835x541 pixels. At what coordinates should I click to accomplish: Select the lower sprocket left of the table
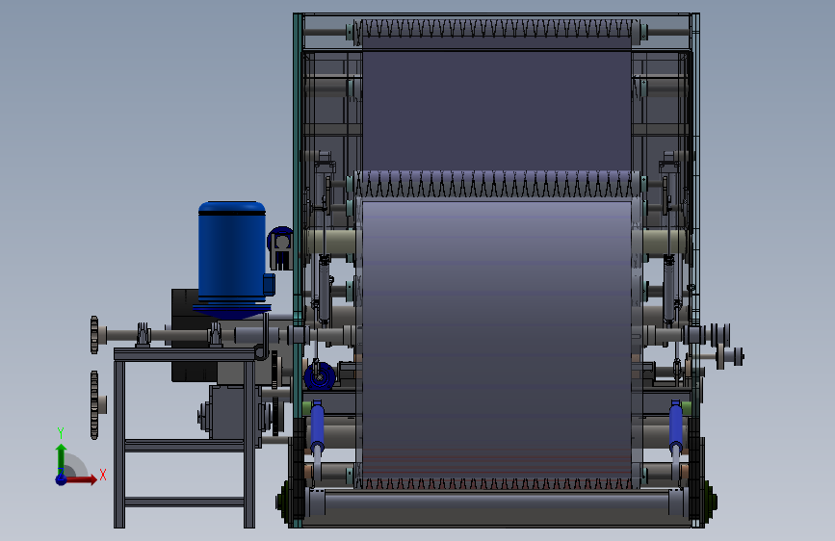[x=94, y=405]
